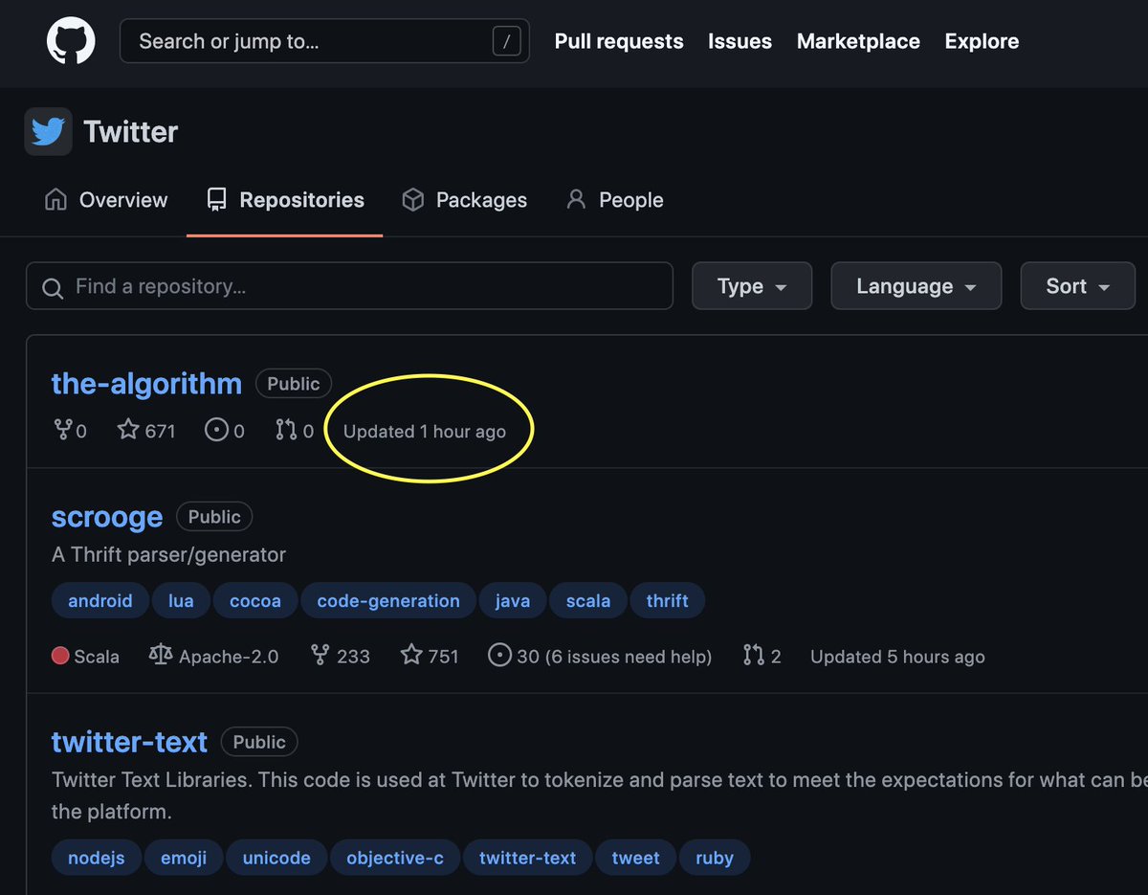This screenshot has height=895, width=1148.
Task: Focus the Find a repository field
Action: 349,286
